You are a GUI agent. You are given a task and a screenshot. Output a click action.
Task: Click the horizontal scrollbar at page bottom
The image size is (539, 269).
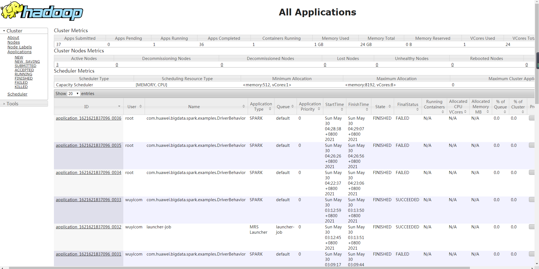pyautogui.click(x=239, y=268)
